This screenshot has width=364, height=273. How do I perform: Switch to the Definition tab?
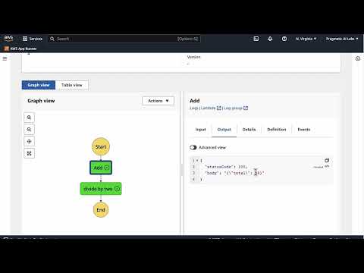click(277, 130)
